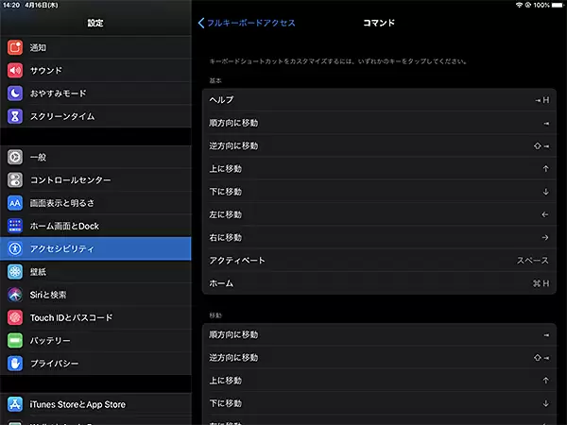This screenshot has width=567, height=425.
Task: Open 一般 settings row
Action: [95, 157]
